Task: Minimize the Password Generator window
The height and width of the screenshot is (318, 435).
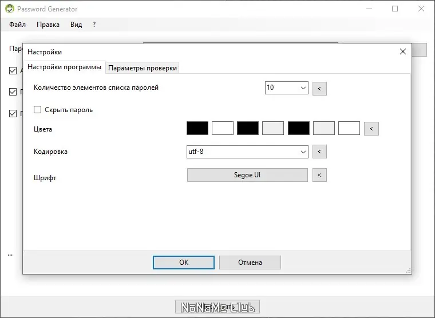Action: pos(369,9)
